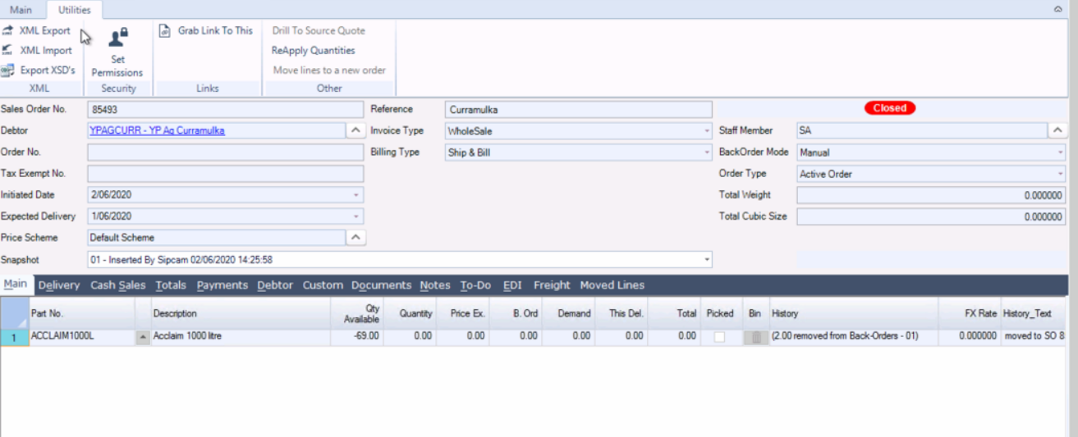Open the BackOrder Mode dropdown
Viewport: 1078px width, 437px height.
(x=1061, y=152)
